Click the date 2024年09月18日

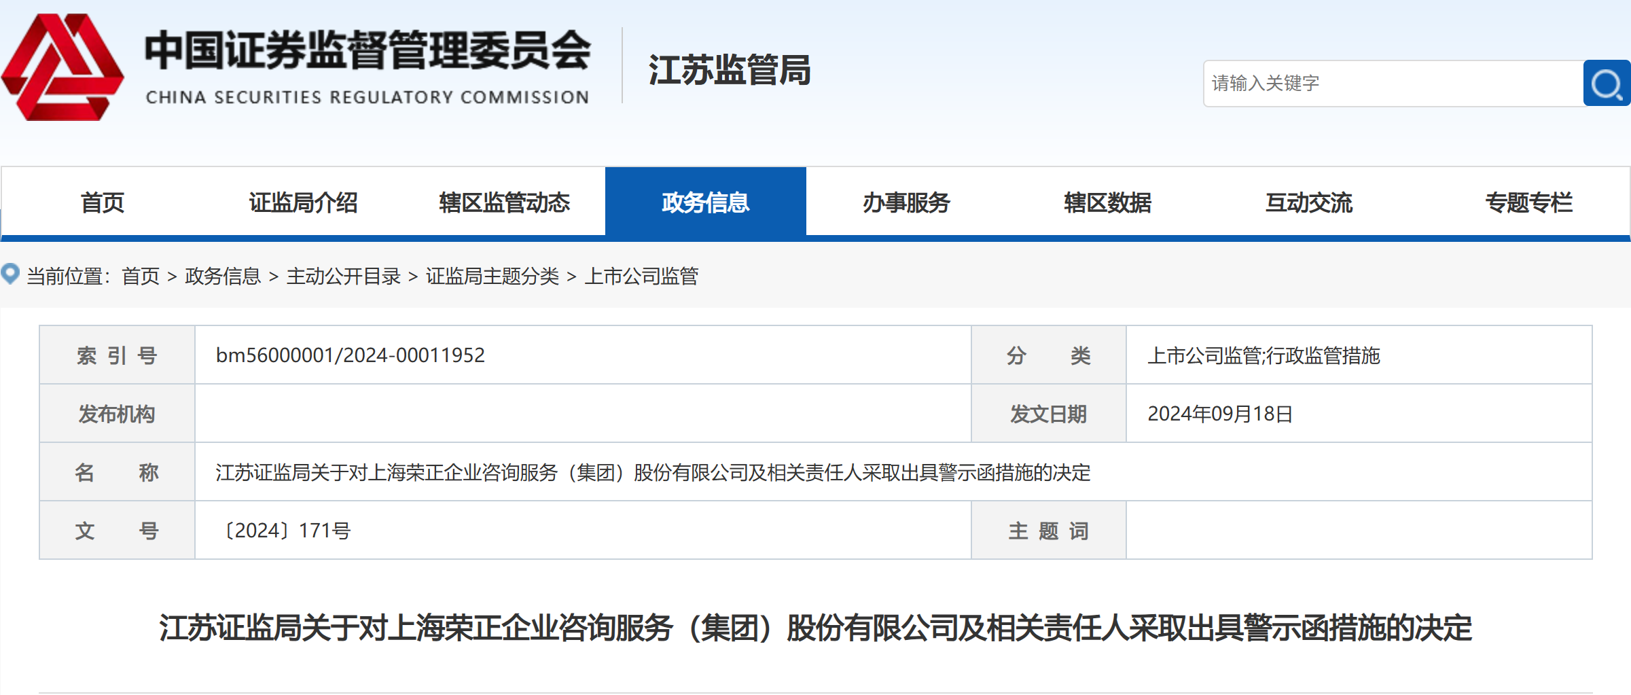1220,414
